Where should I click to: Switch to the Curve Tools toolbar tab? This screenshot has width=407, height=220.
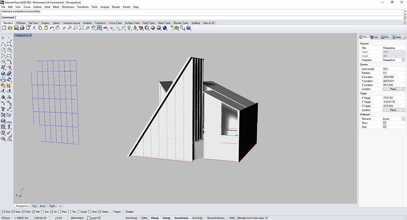115,23
